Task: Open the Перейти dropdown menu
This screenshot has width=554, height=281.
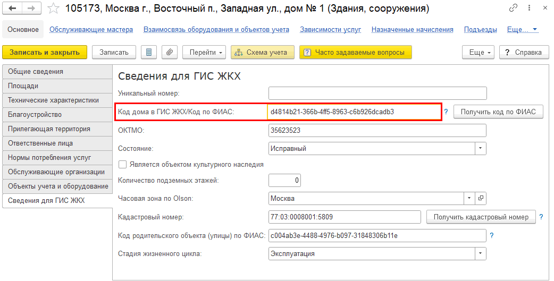Action: coord(204,52)
